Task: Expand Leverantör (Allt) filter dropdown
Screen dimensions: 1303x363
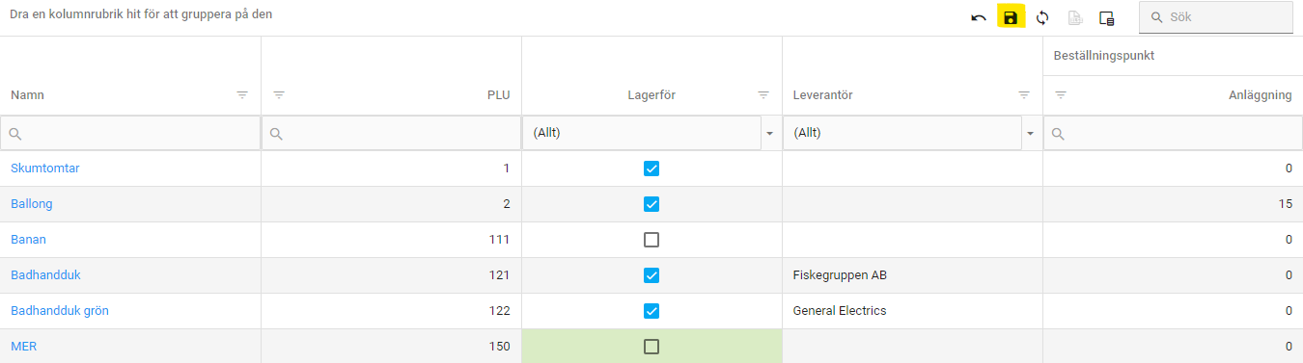Action: coord(1030,133)
